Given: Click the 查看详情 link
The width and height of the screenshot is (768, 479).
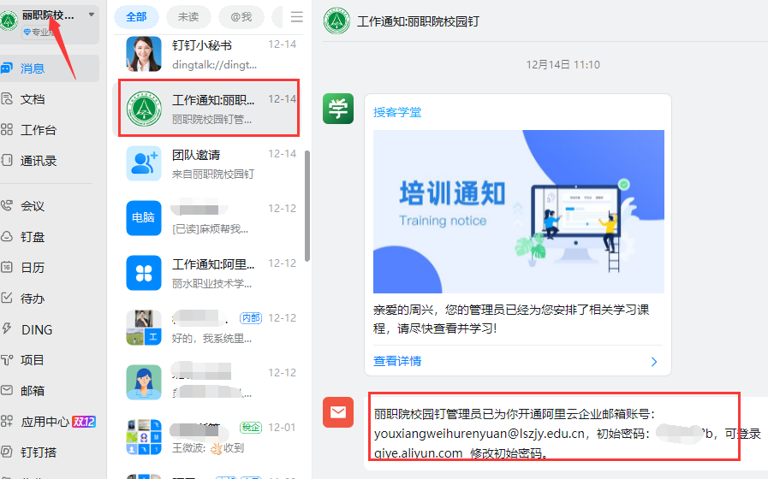Looking at the screenshot, I should (x=397, y=361).
